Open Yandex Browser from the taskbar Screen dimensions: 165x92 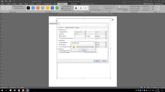coord(11,90)
